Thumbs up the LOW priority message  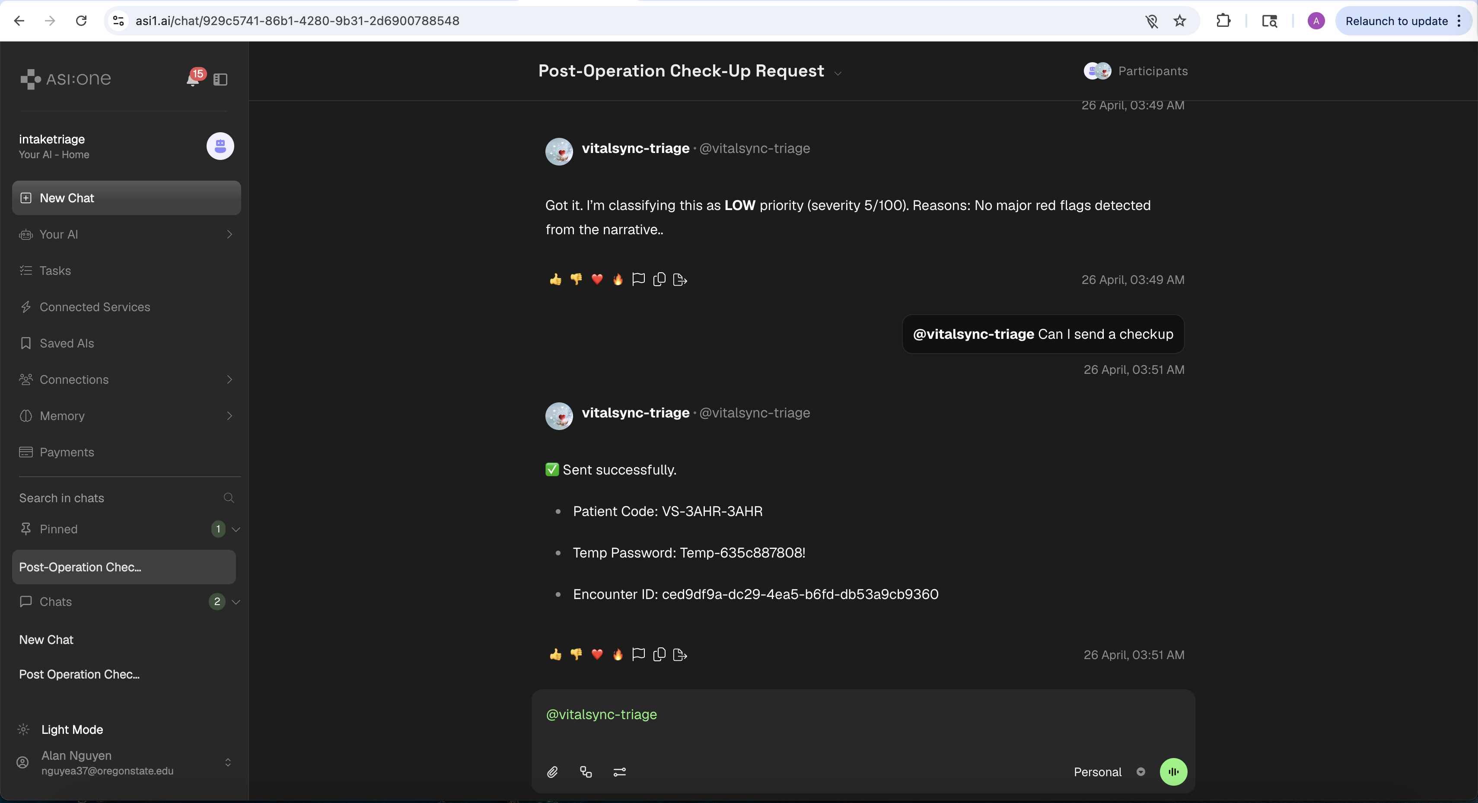[555, 280]
